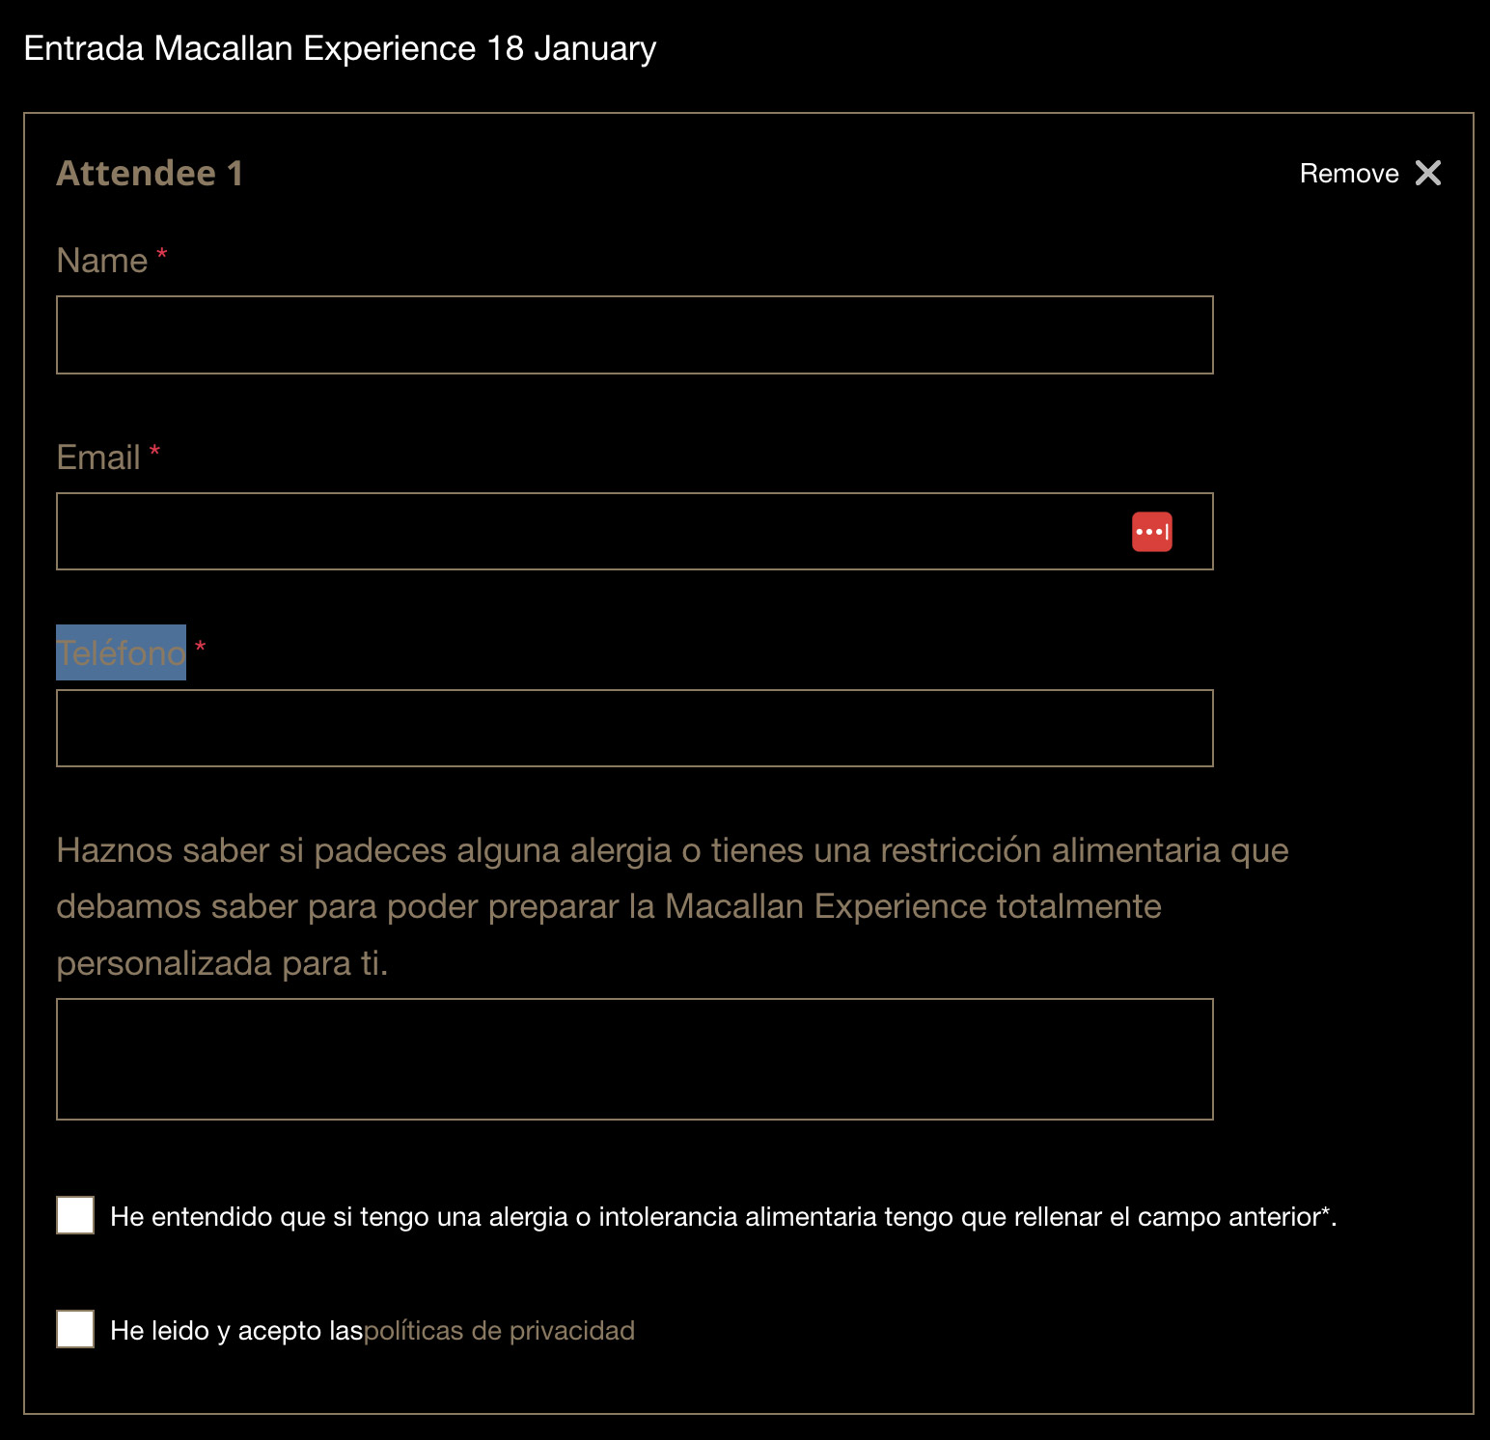
Task: Click the Remove text for Attendee 1
Action: (1349, 174)
